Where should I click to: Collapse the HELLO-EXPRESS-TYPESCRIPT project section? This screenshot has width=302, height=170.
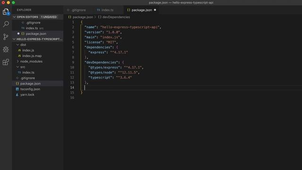click(x=14, y=39)
